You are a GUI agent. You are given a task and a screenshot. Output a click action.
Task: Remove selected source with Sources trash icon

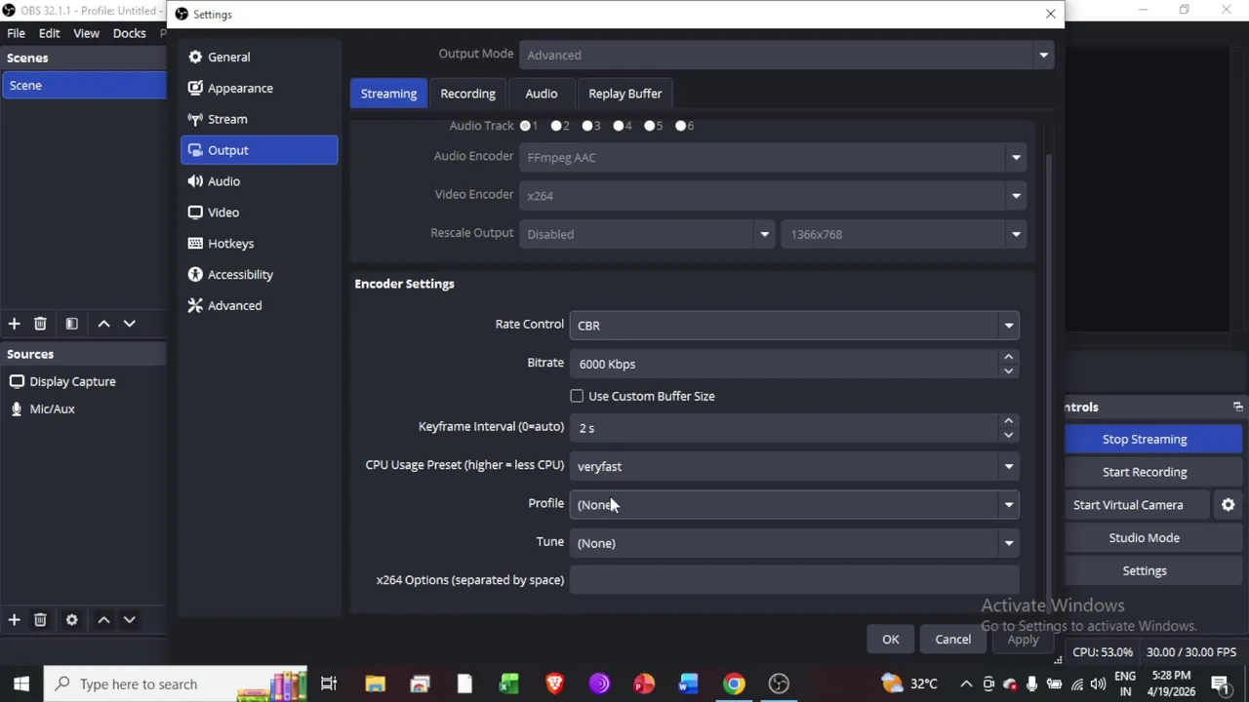pos(40,620)
